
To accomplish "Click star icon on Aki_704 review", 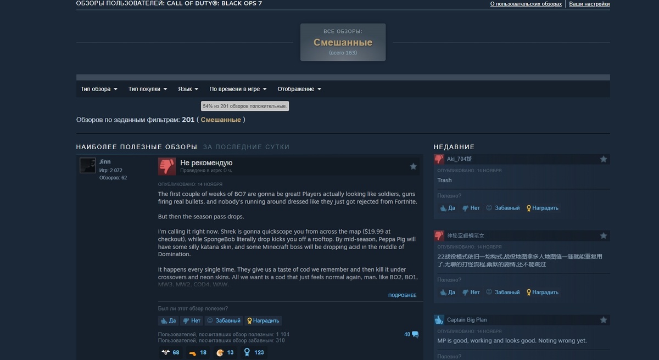I will [604, 159].
